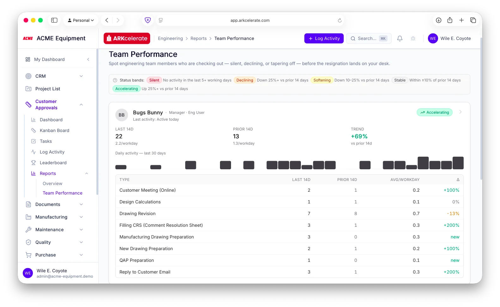Click the Log Activity button
500x307 pixels.
pos(324,39)
